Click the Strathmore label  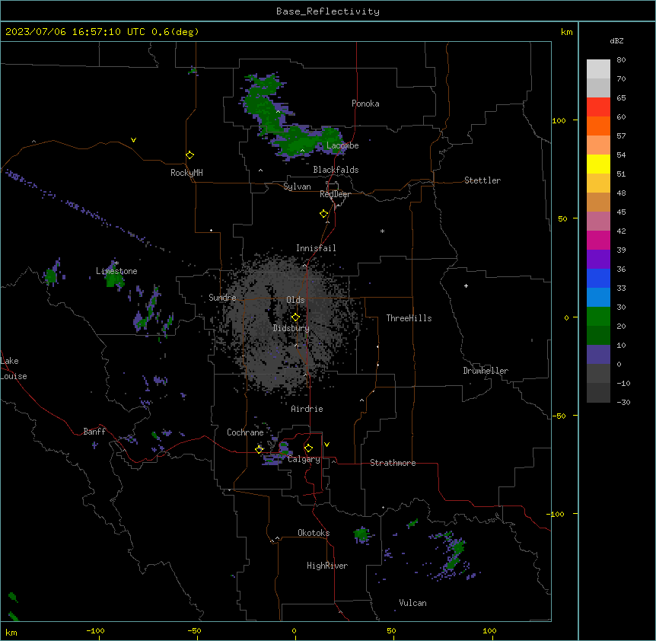[393, 463]
